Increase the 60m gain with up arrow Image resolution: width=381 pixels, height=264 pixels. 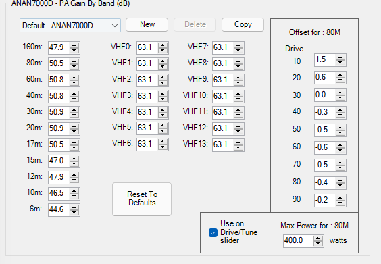[74, 77]
